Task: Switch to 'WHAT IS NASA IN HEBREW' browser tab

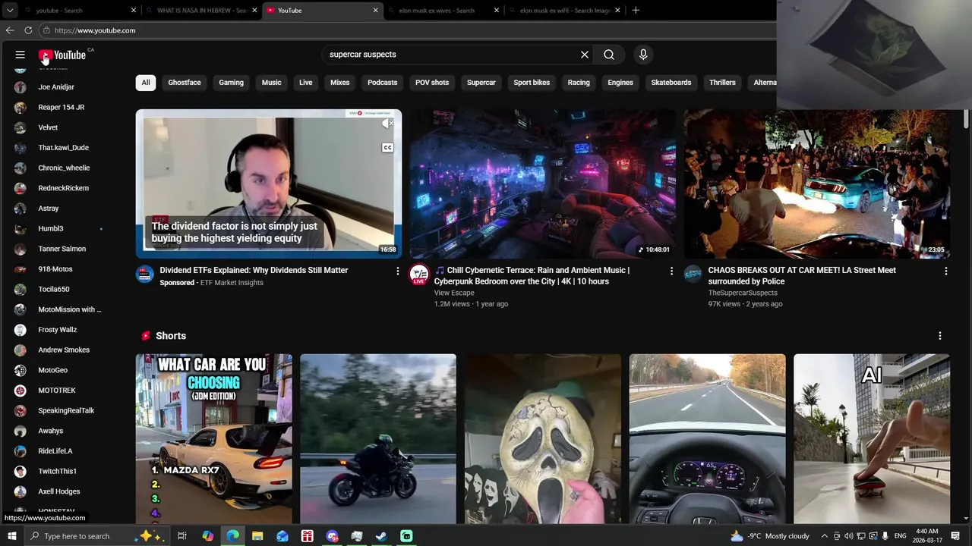Action: click(201, 11)
